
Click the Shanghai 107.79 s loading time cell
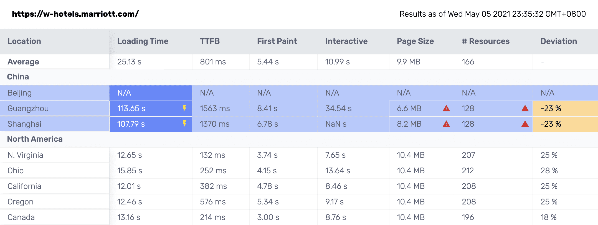(151, 124)
